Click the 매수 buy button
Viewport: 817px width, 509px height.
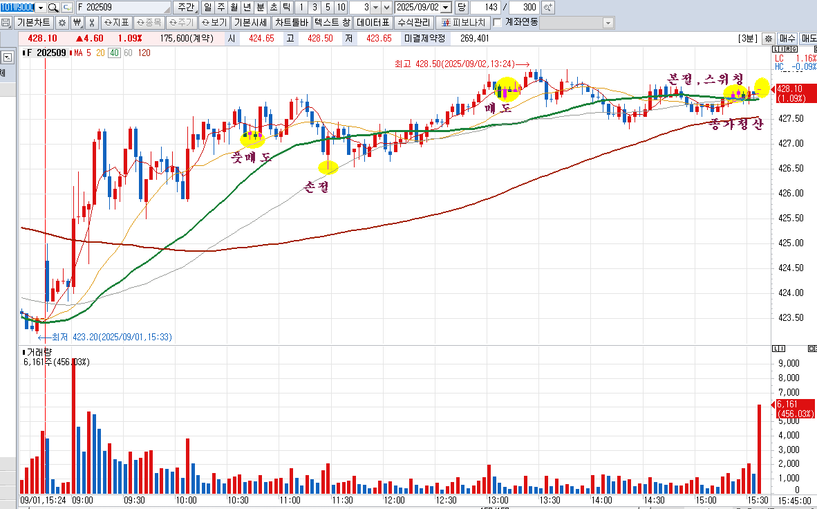tap(787, 38)
